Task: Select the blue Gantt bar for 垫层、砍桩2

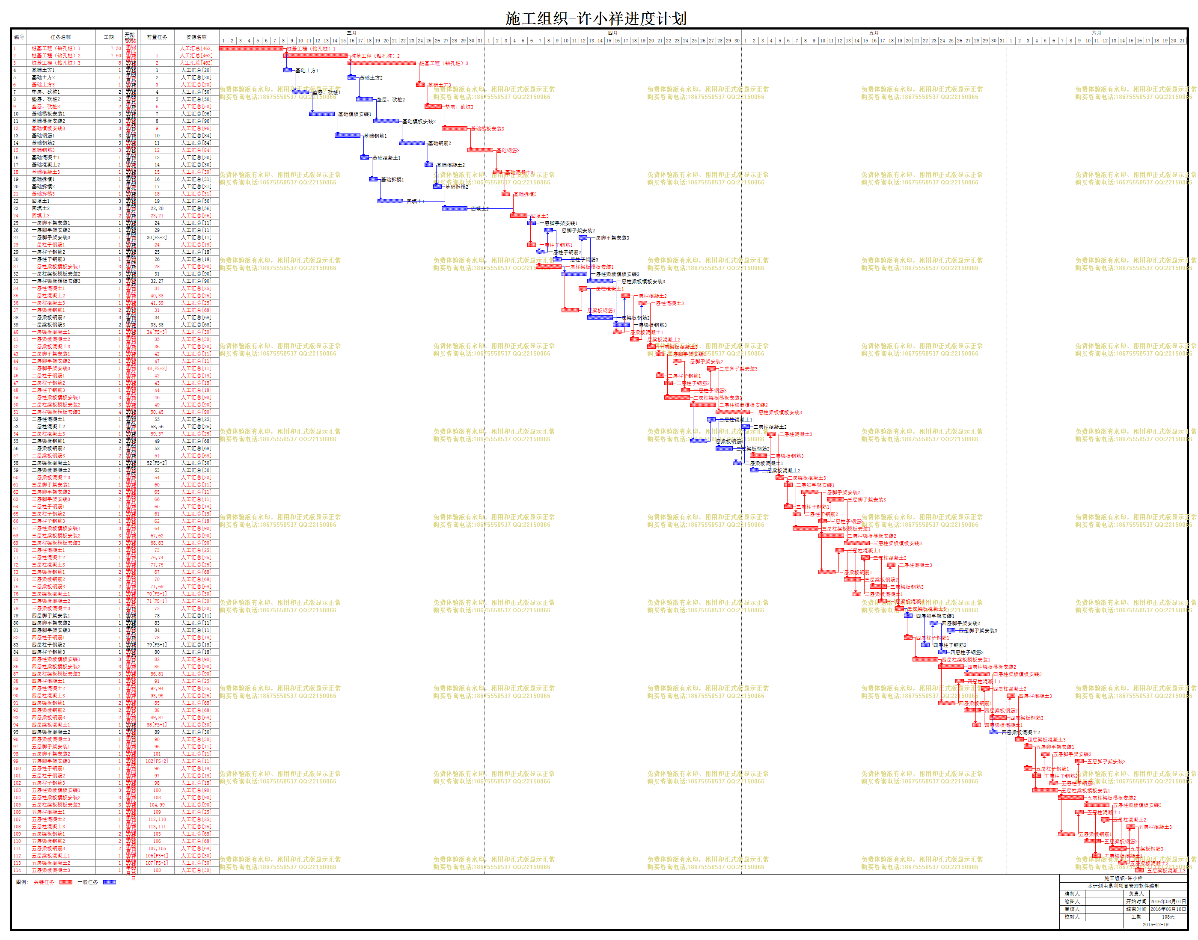Action: pos(365,99)
